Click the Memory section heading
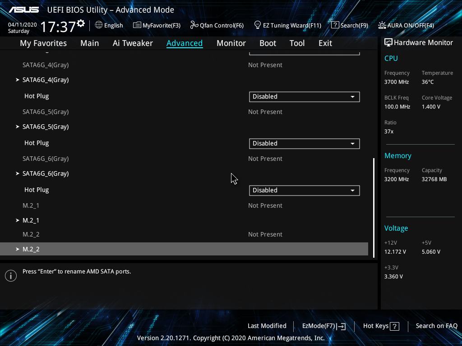462x346 pixels. click(398, 155)
